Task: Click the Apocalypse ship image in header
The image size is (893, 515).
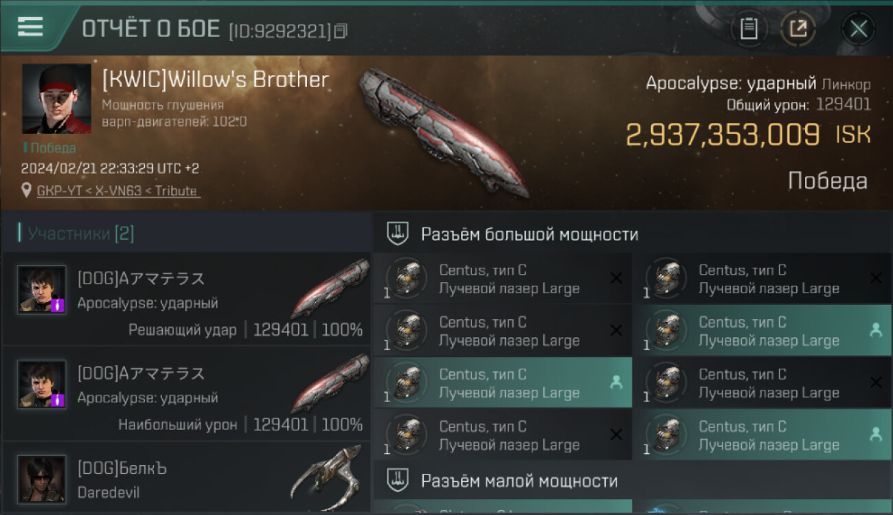Action: pyautogui.click(x=444, y=131)
